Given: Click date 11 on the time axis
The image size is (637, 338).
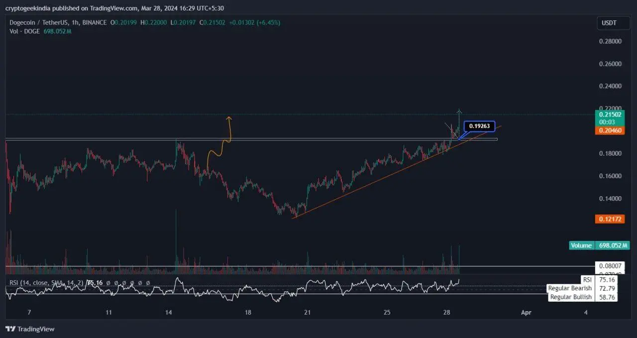Looking at the screenshot, I should coord(108,313).
